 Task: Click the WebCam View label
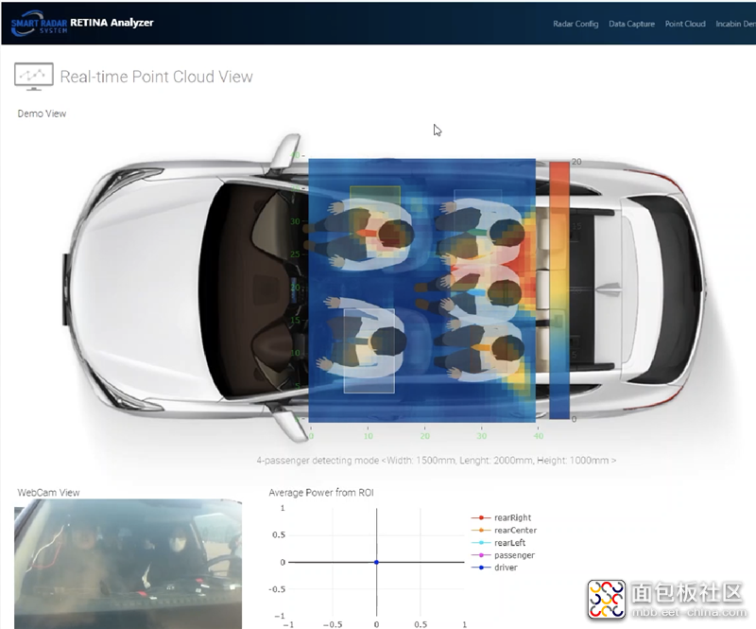pyautogui.click(x=49, y=493)
